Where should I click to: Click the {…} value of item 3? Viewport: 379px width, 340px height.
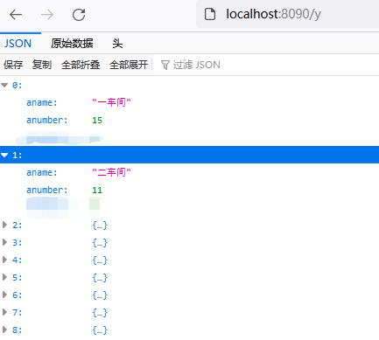coord(100,242)
